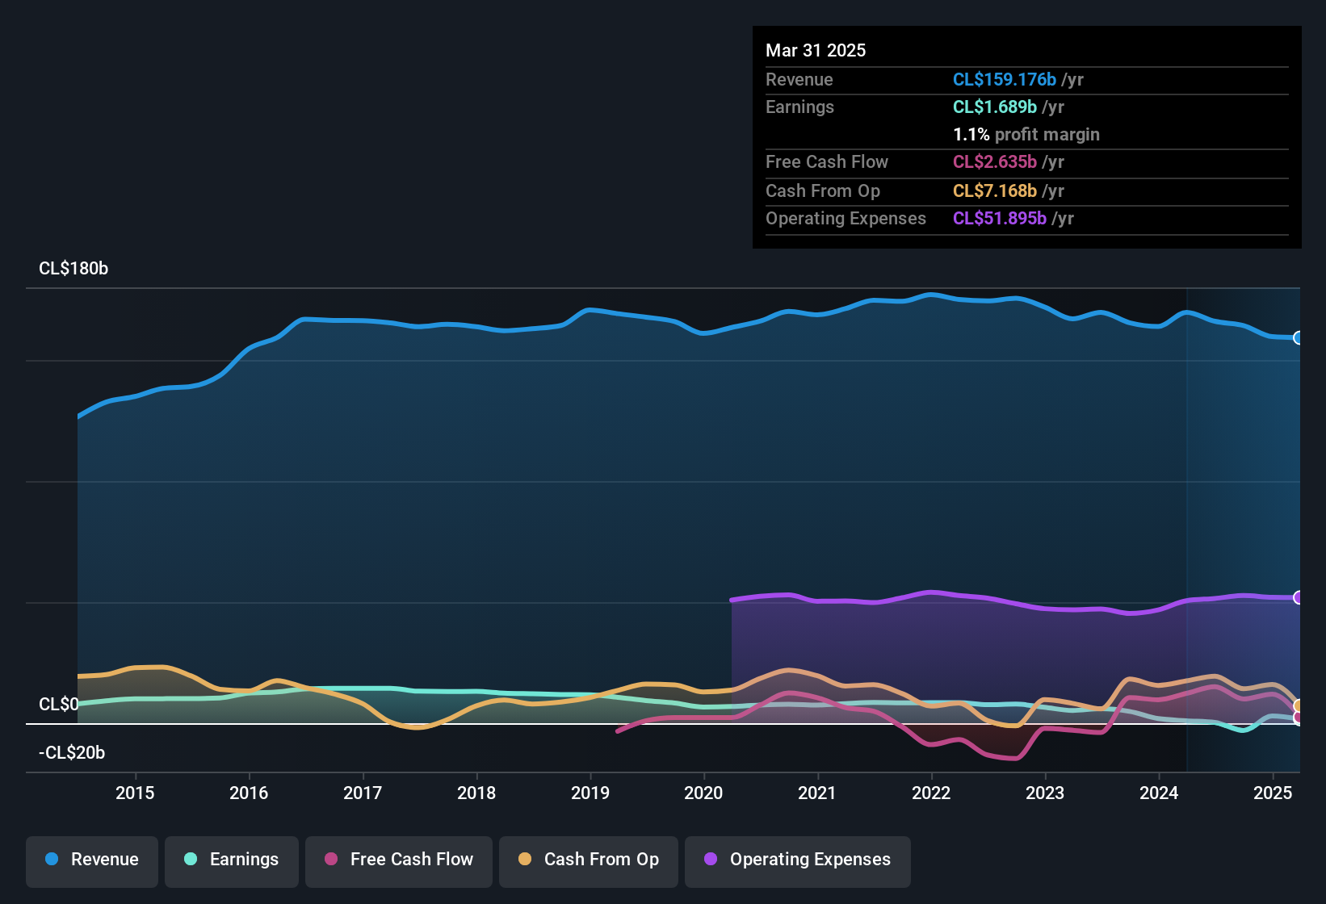The image size is (1326, 904).
Task: Click the CL$159.176b revenue value
Action: 1004,79
